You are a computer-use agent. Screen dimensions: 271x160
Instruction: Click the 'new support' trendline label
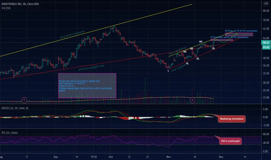pyautogui.click(x=179, y=68)
